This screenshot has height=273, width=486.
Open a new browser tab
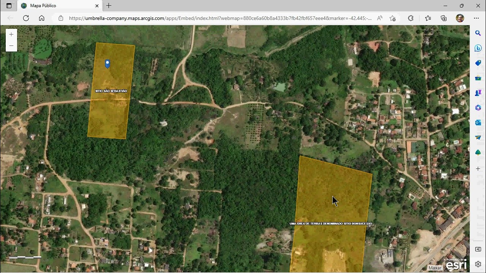[x=109, y=6]
